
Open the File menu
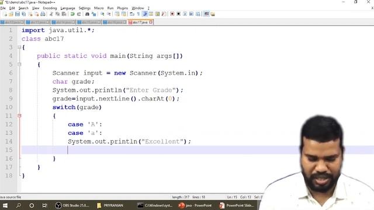click(3, 8)
